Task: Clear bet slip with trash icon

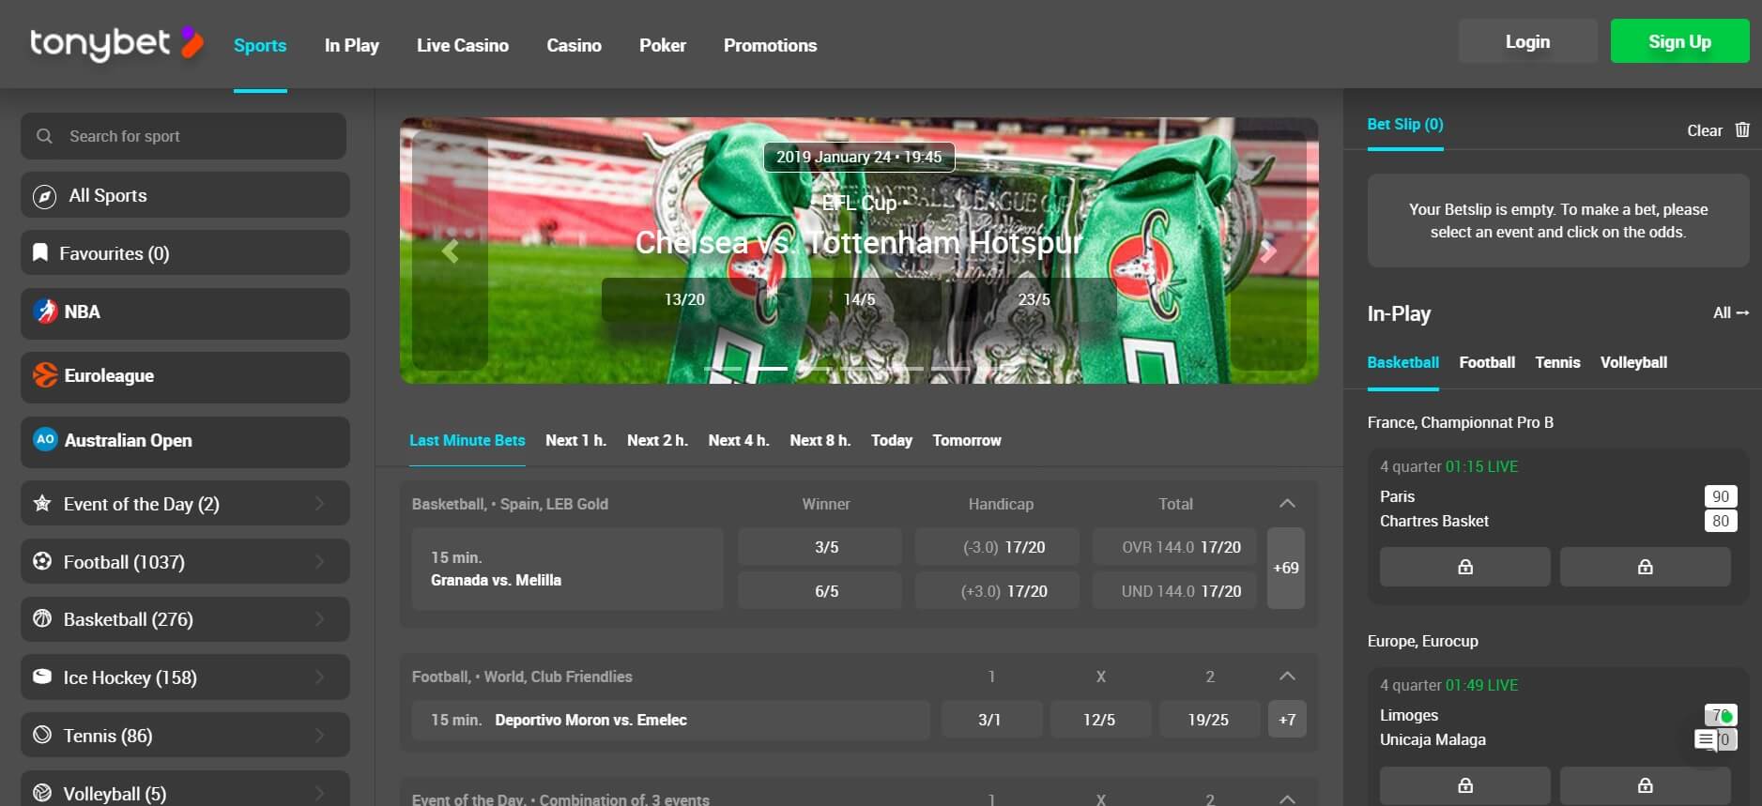Action: 1742,129
